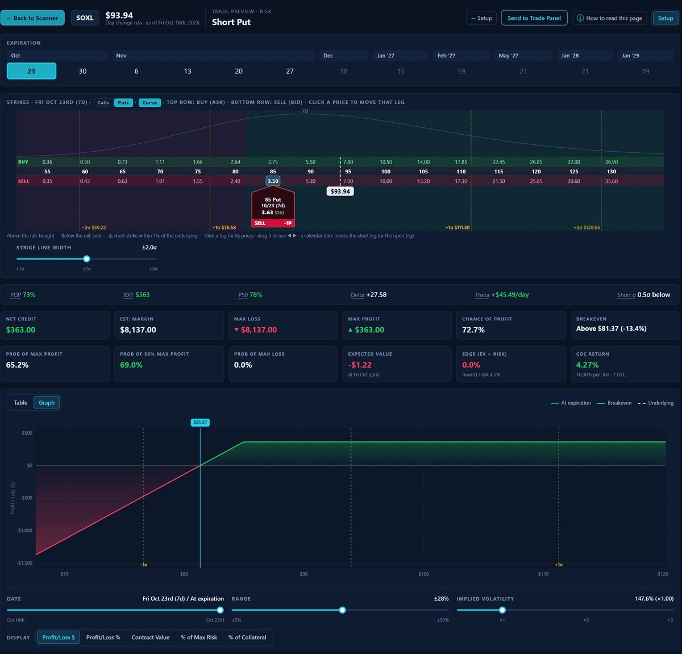Click the Implied Volatility slider handle
The height and width of the screenshot is (654, 682).
pos(502,610)
